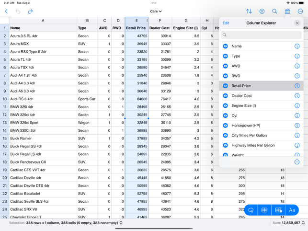Select the 'Cadillac Escaladet' cell
The height and width of the screenshot is (231, 308).
43,194
